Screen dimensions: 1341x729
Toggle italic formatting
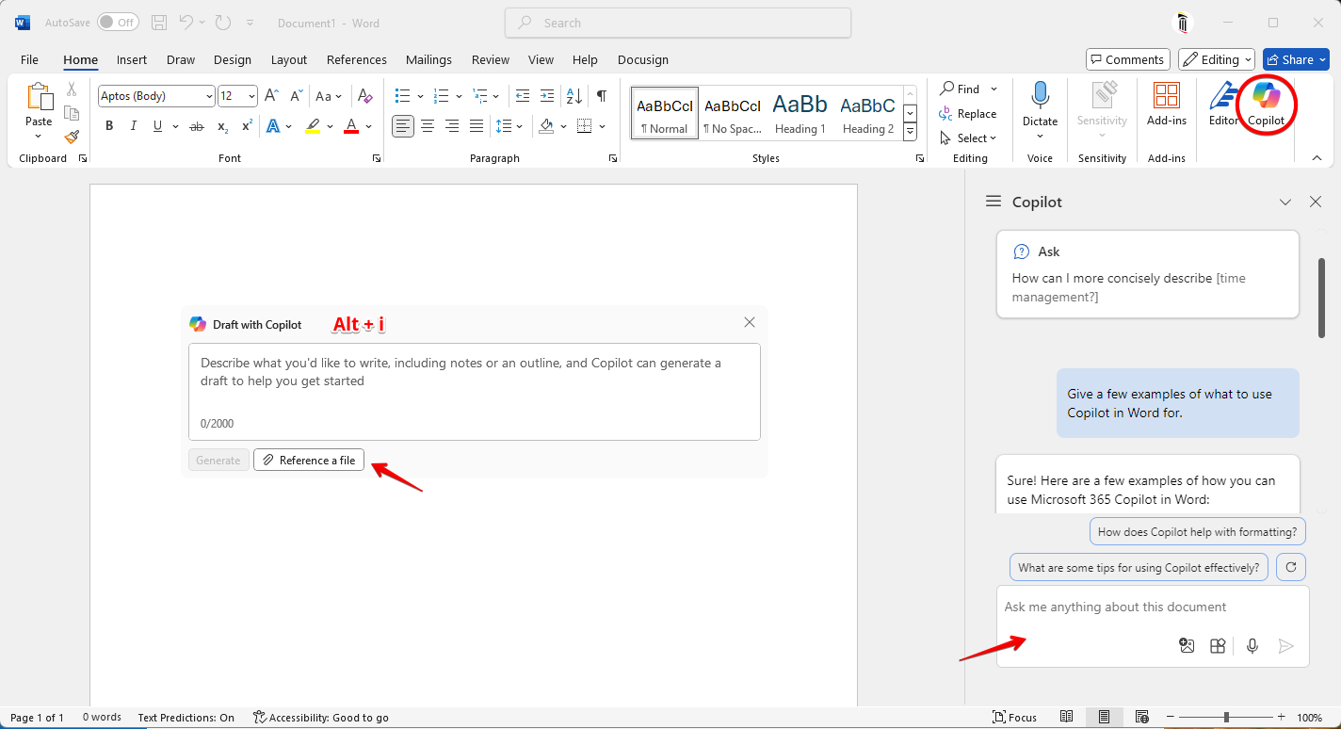click(133, 126)
